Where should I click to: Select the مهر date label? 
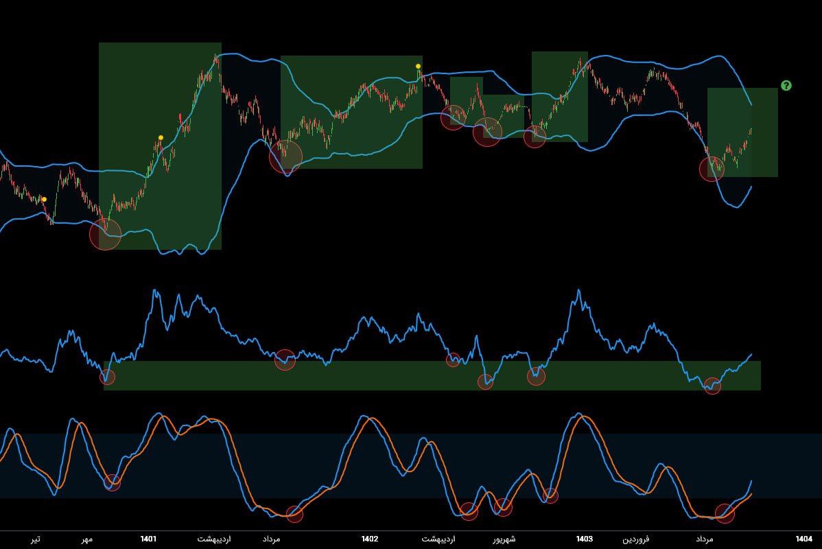(x=86, y=539)
